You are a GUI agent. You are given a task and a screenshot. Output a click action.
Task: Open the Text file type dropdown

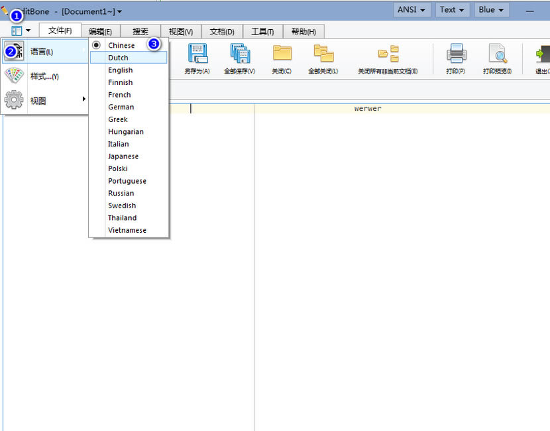click(451, 10)
